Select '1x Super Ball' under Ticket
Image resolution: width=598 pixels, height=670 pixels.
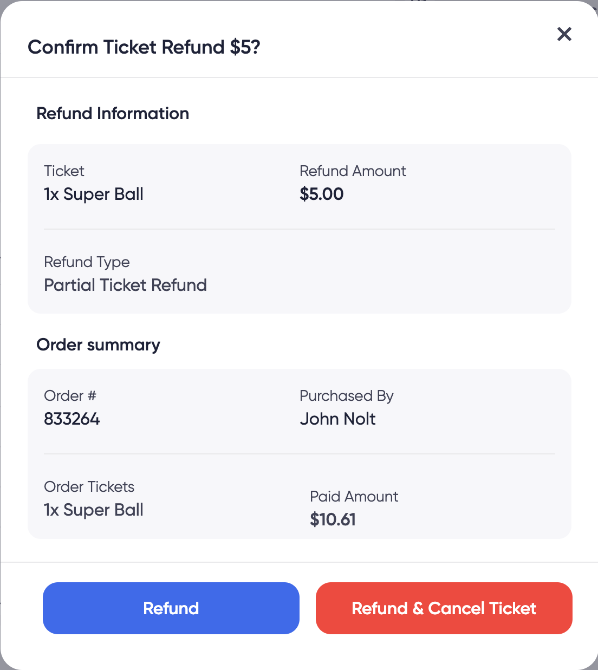(94, 194)
